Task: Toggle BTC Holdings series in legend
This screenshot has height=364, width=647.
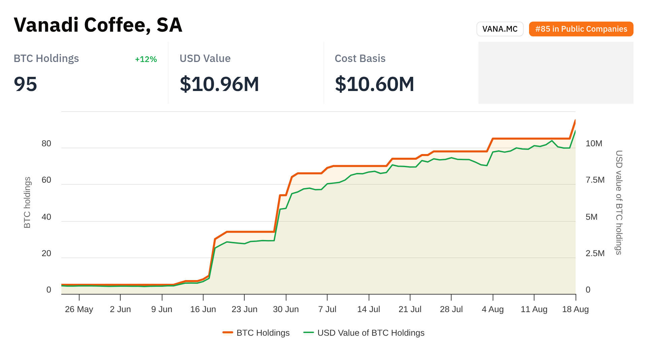Action: [263, 333]
